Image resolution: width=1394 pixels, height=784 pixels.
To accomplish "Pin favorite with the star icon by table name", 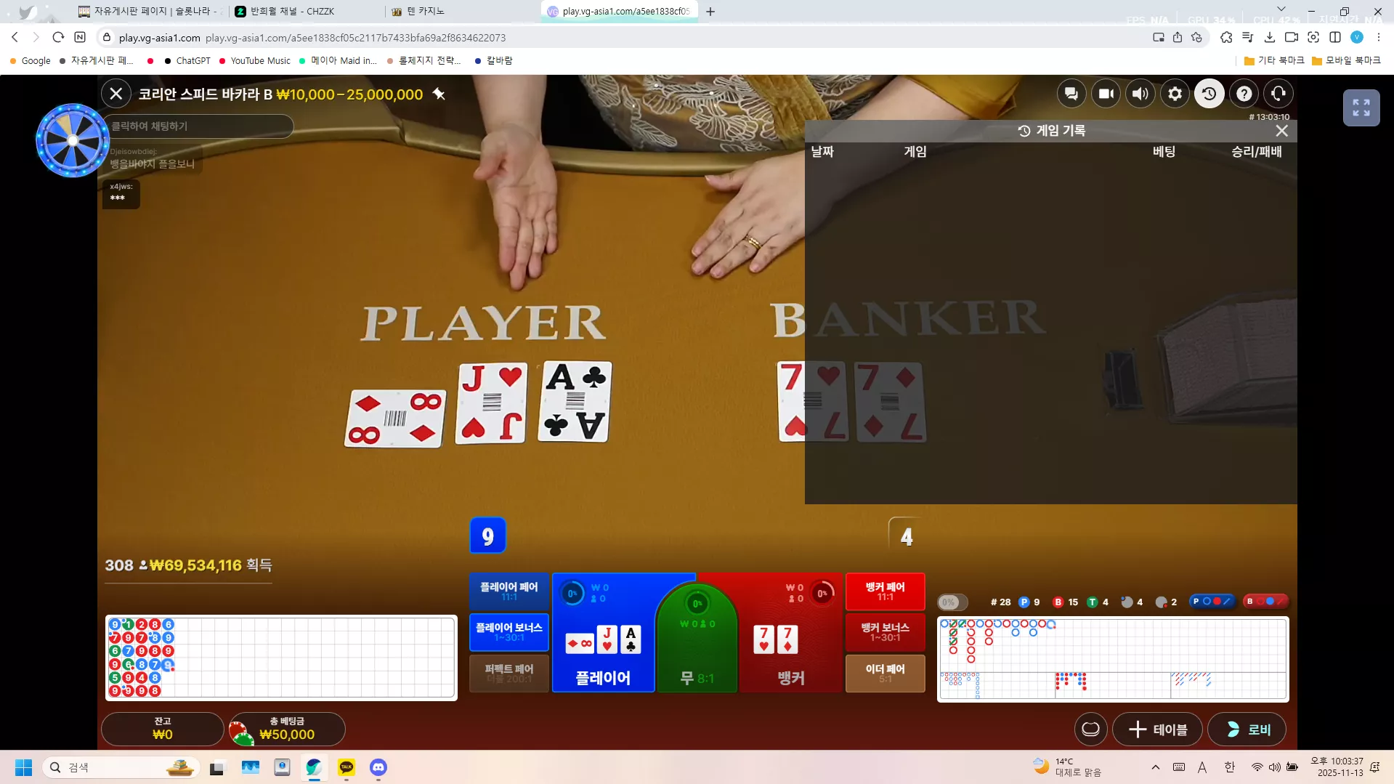I will click(x=439, y=94).
